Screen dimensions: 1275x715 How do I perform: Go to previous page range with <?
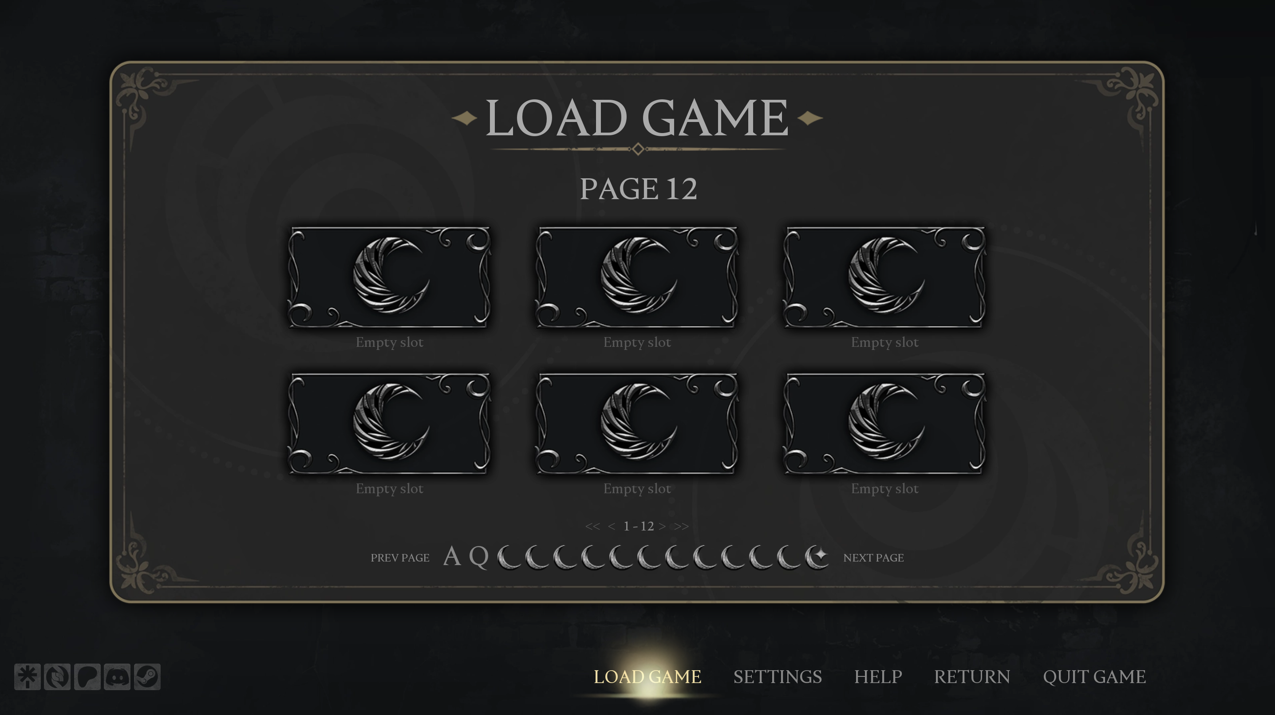pos(612,526)
